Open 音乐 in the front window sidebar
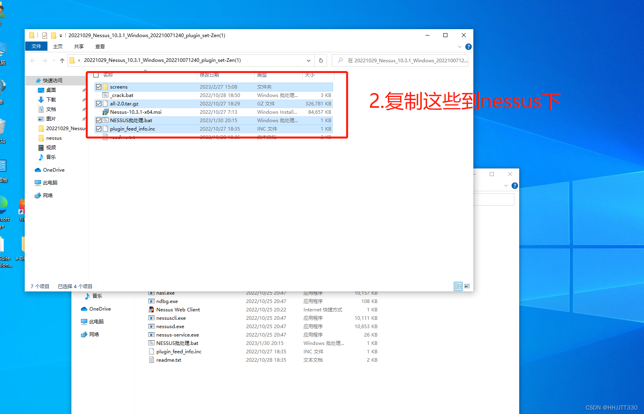Image resolution: width=644 pixels, height=414 pixels. pos(51,157)
